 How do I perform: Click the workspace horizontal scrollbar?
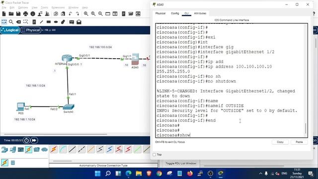56,134
